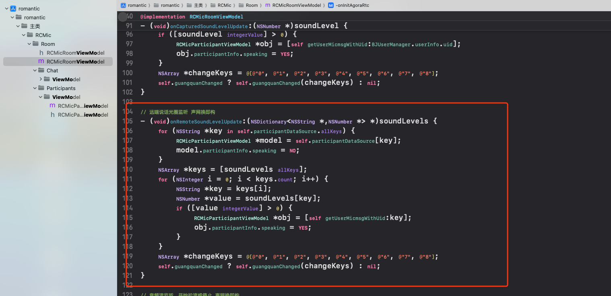Click the Room segment in jump bar breadcrumb
The image size is (611, 296).
(252, 5)
